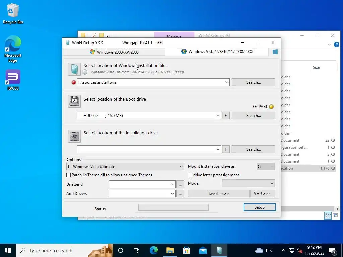Switch File Explorer to large icons view
Viewport: 343px width, 257px height.
tap(335, 216)
